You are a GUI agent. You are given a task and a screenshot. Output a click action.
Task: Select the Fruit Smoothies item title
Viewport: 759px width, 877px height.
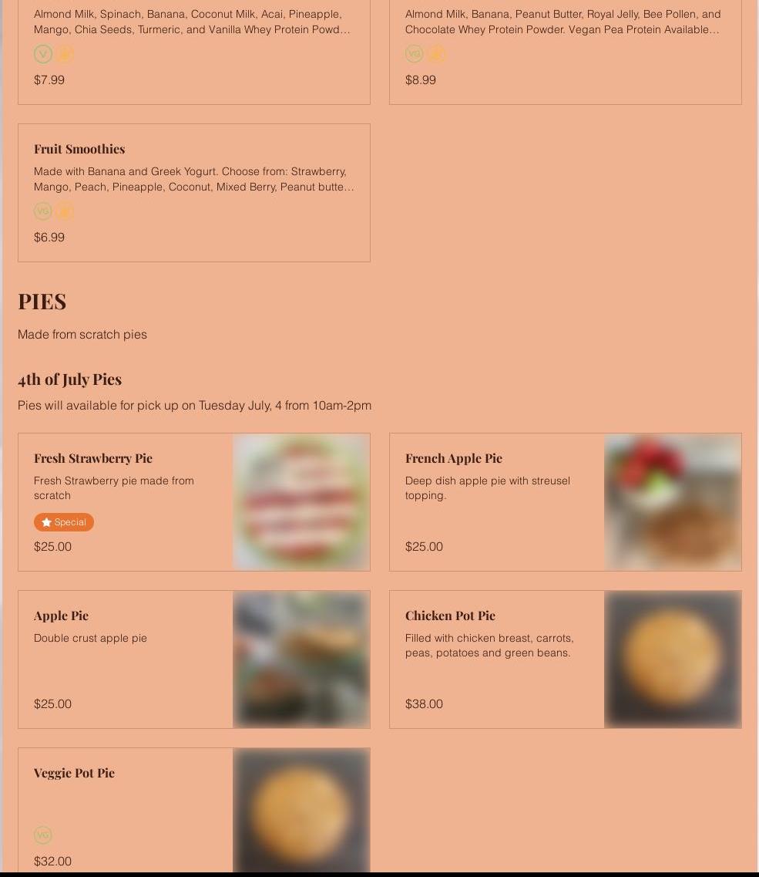pos(79,149)
